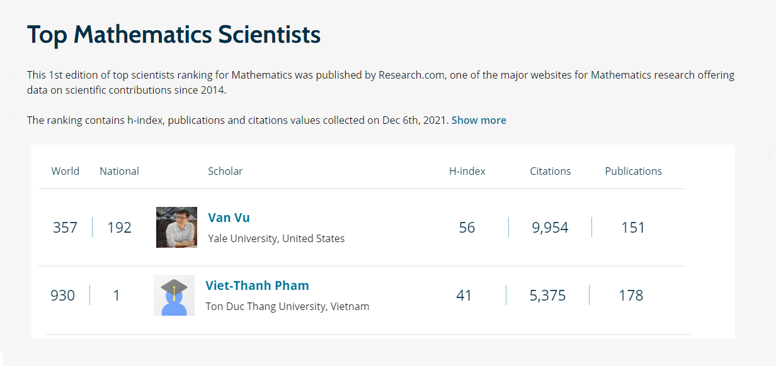Select Van Vu's world rank 357
This screenshot has height=366, width=776.
(65, 228)
